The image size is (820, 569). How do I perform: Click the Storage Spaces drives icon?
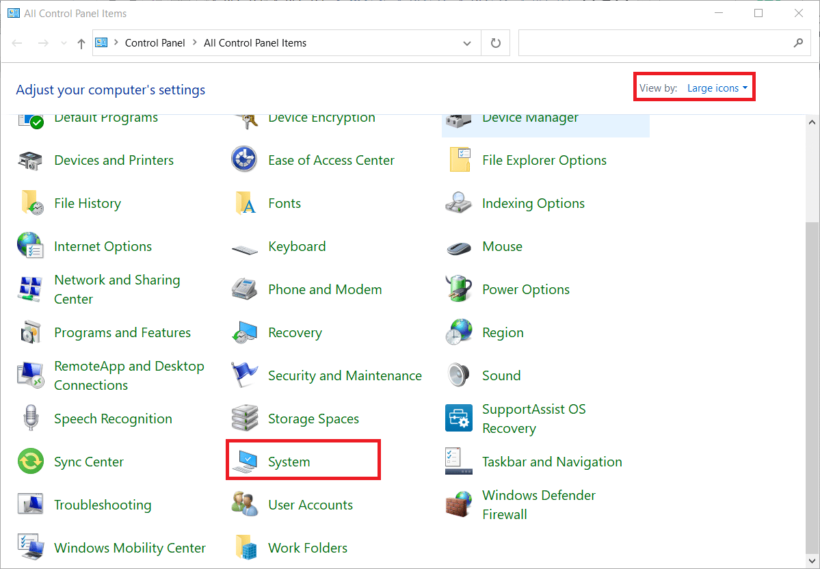[244, 419]
